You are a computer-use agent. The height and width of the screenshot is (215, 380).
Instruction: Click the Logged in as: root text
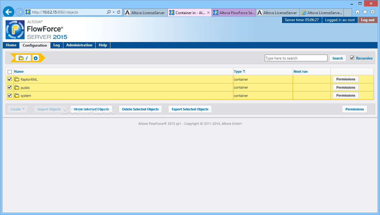click(x=340, y=20)
